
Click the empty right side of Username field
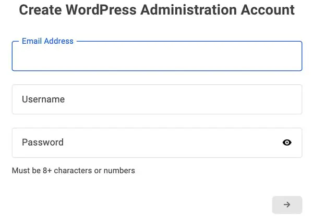coord(235,99)
